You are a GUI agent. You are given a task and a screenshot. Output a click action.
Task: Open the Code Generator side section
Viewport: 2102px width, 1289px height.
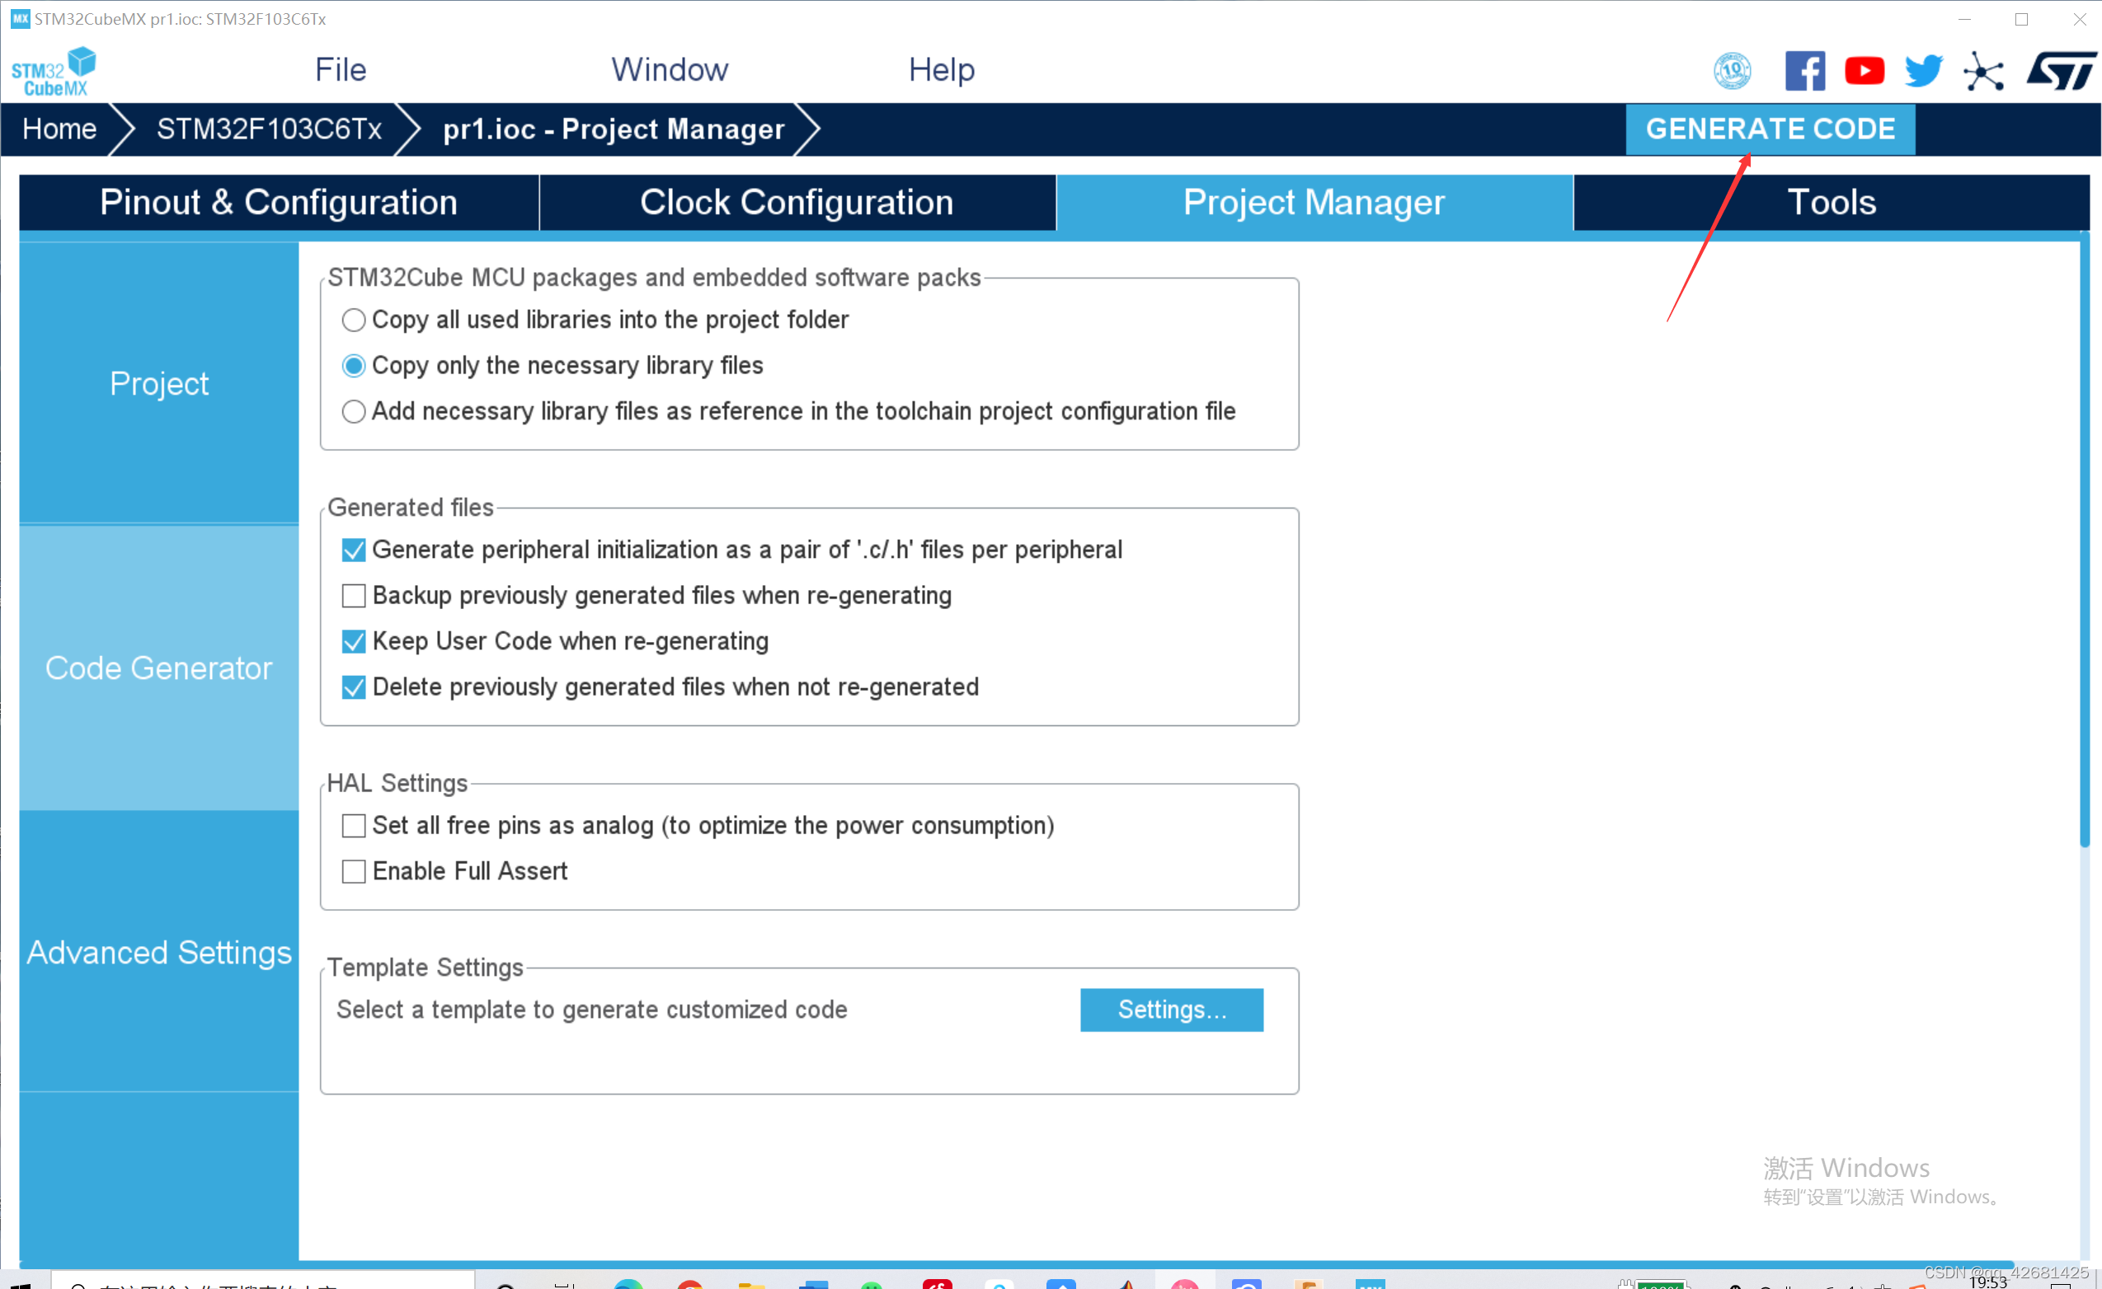(158, 668)
